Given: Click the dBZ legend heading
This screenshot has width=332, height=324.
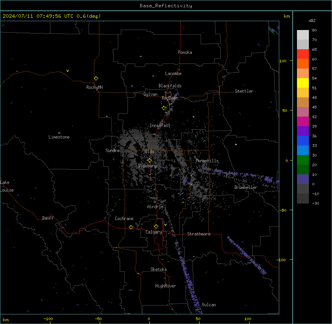Looking at the screenshot, I should pyautogui.click(x=312, y=20).
